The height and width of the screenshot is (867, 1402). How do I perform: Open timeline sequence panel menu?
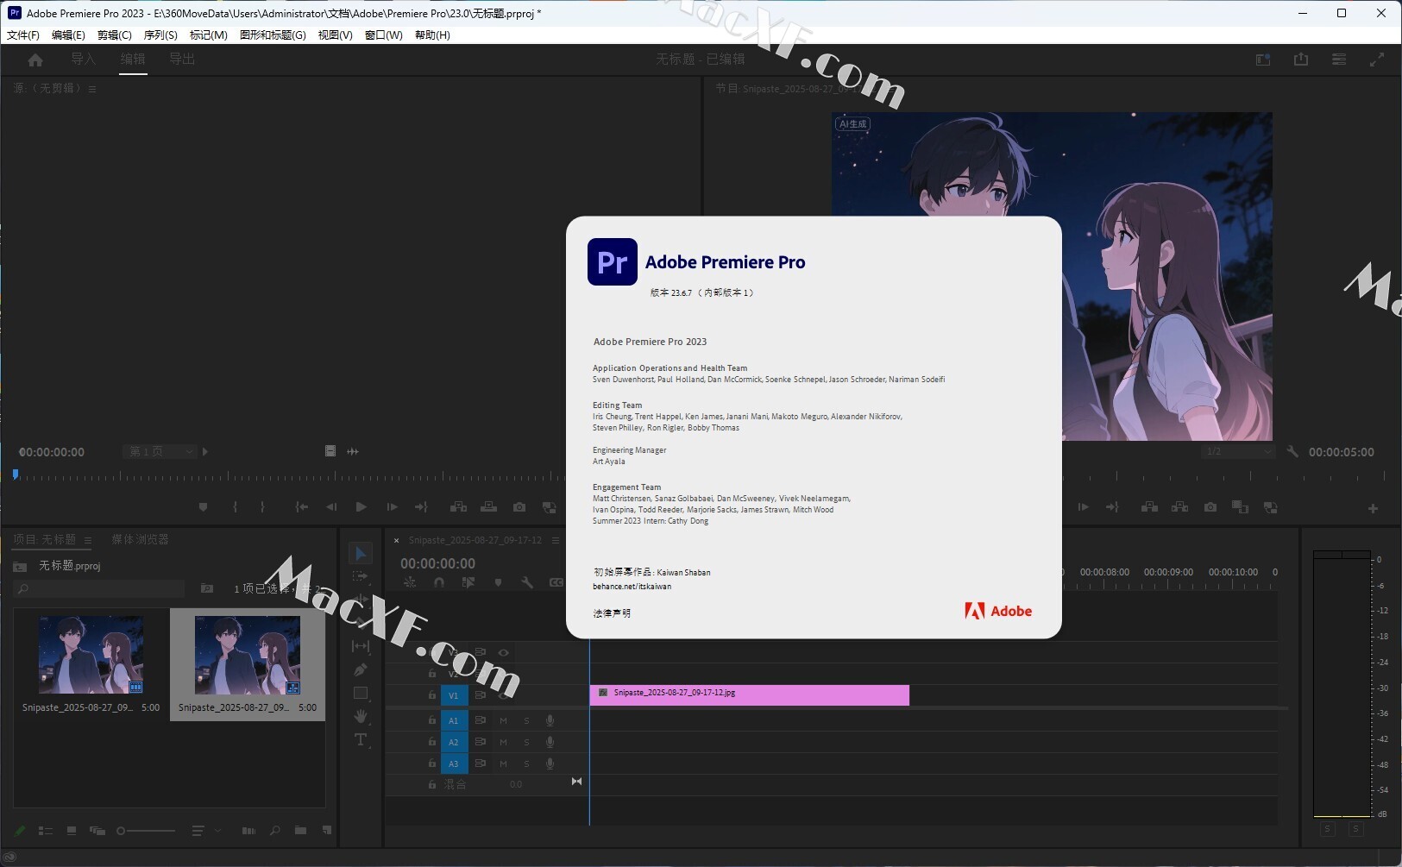(556, 540)
